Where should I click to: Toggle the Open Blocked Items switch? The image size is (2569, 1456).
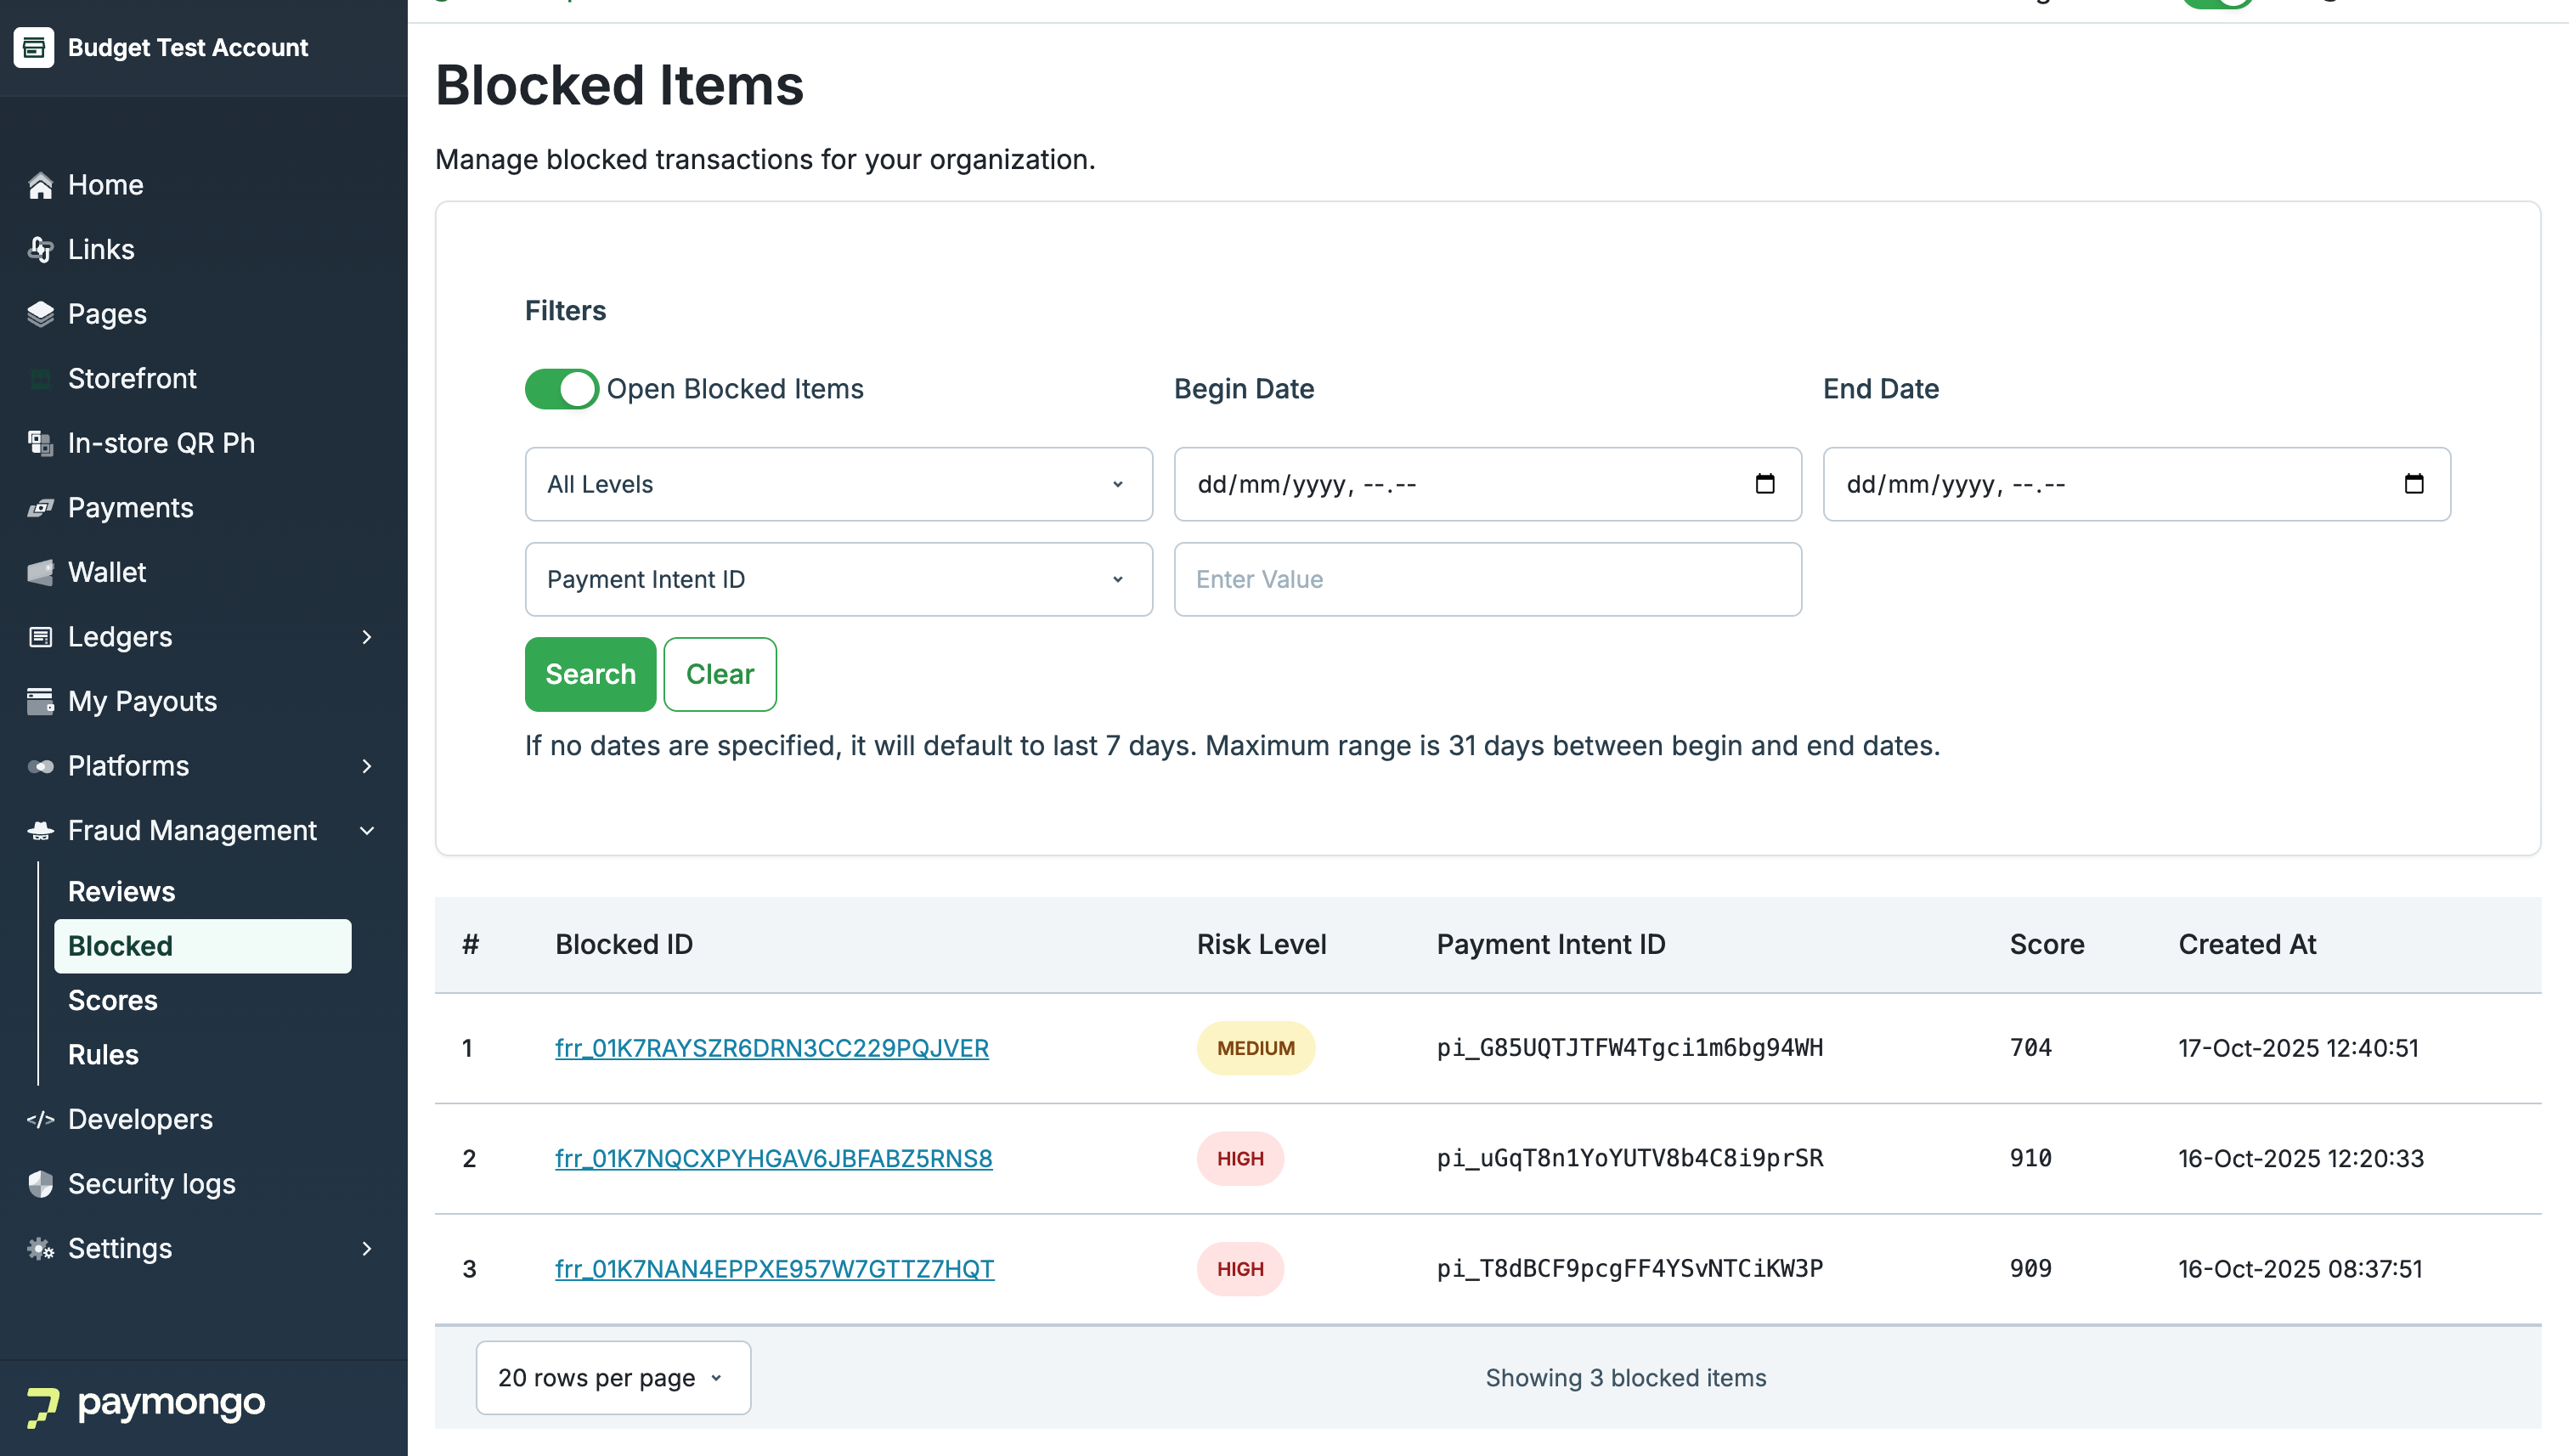click(x=561, y=389)
